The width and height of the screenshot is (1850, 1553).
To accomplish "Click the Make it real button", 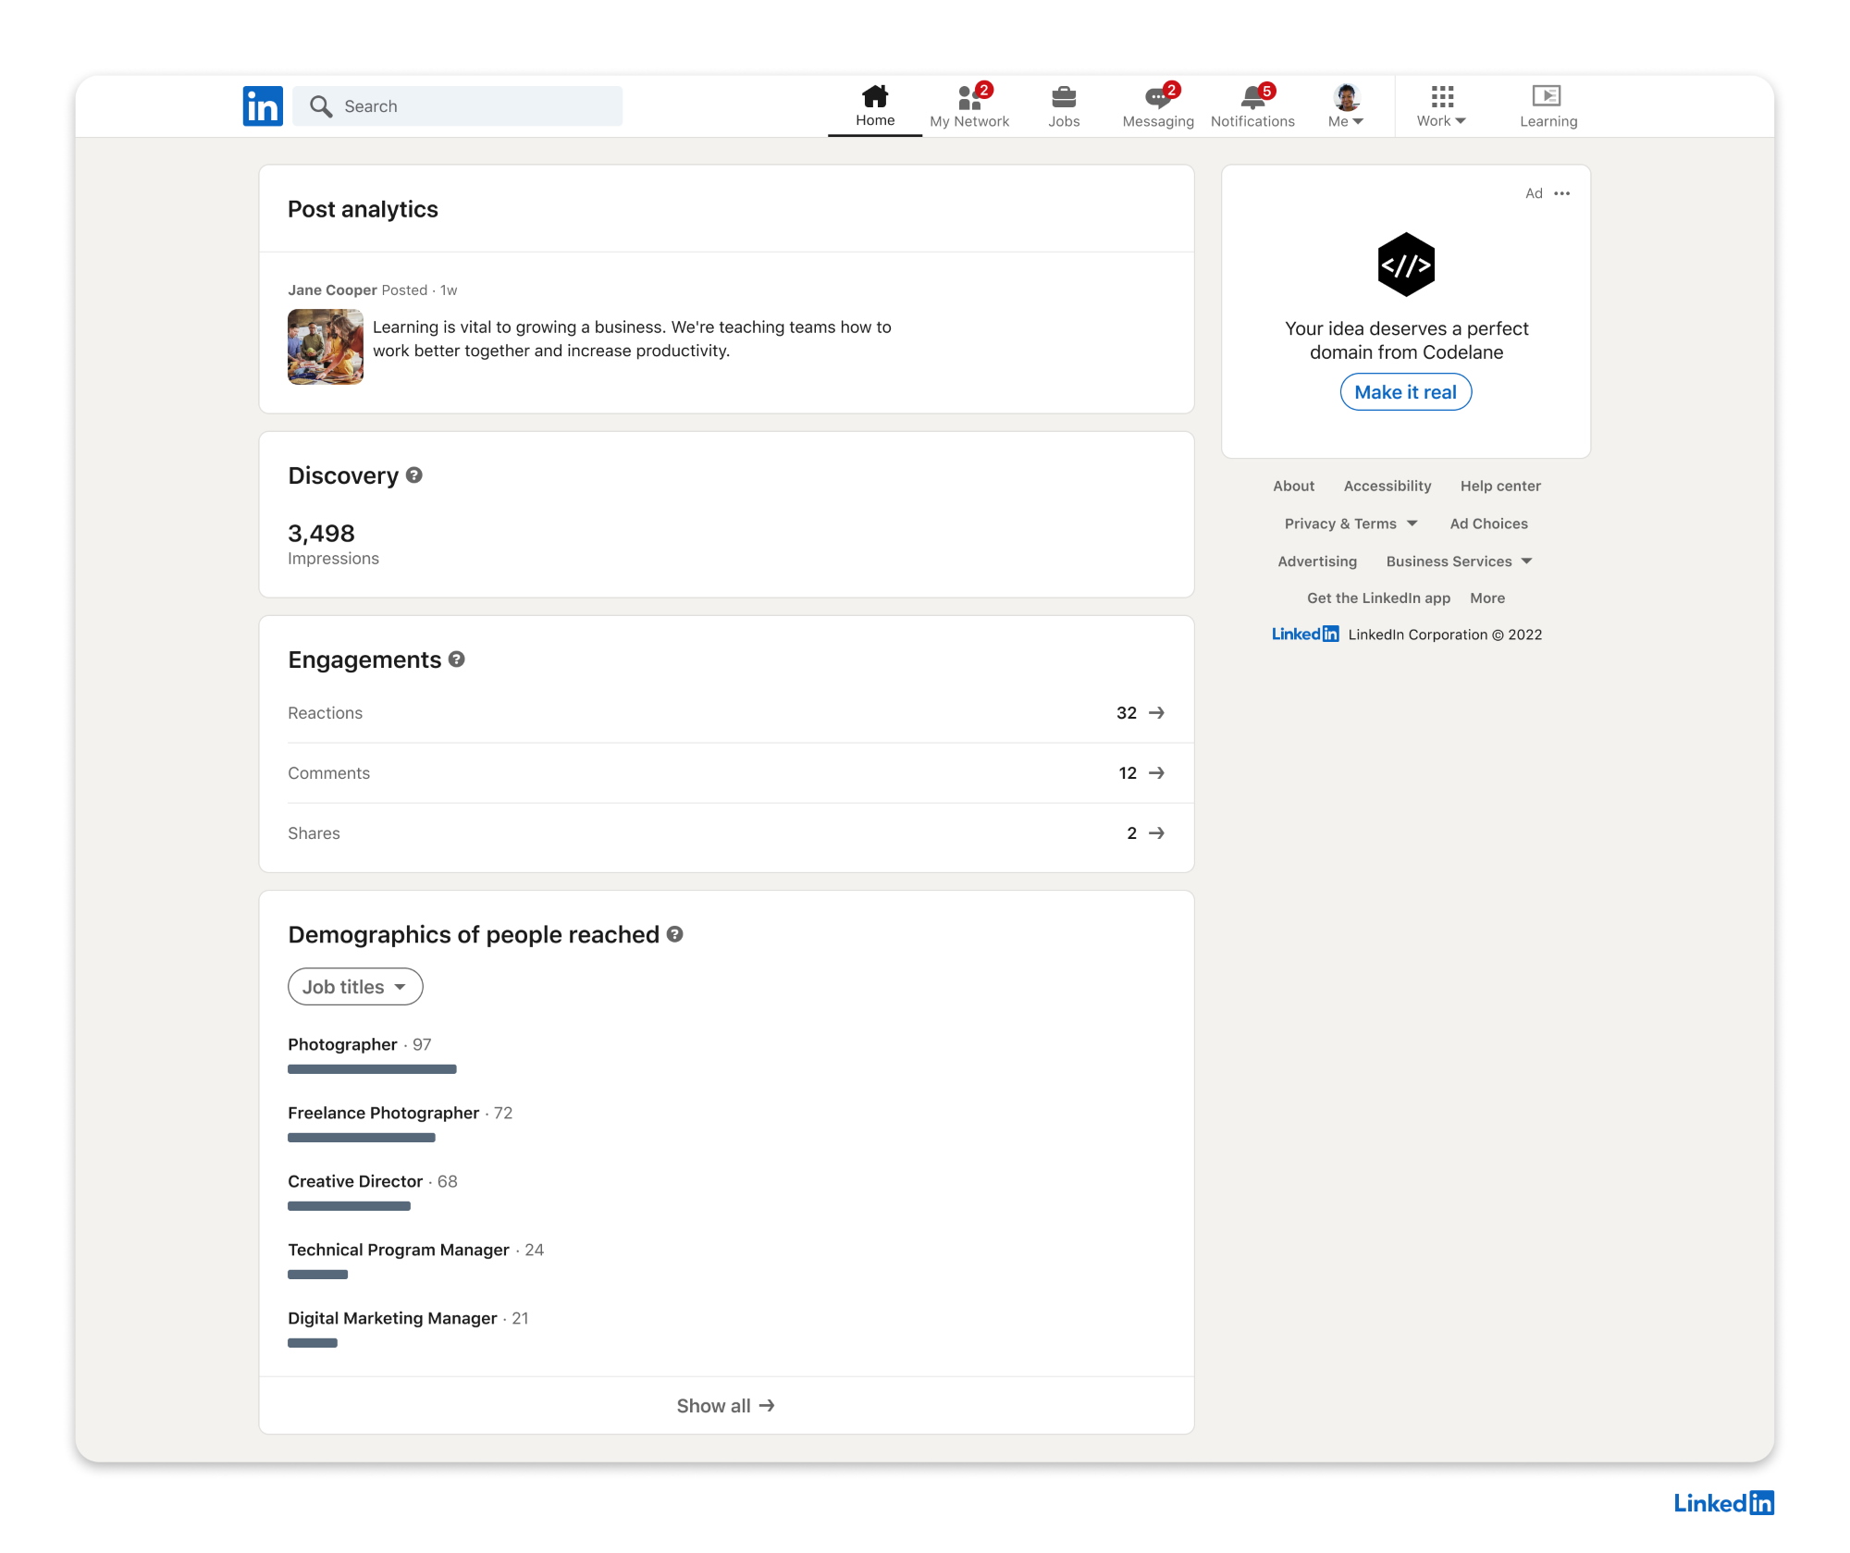I will click(x=1405, y=392).
